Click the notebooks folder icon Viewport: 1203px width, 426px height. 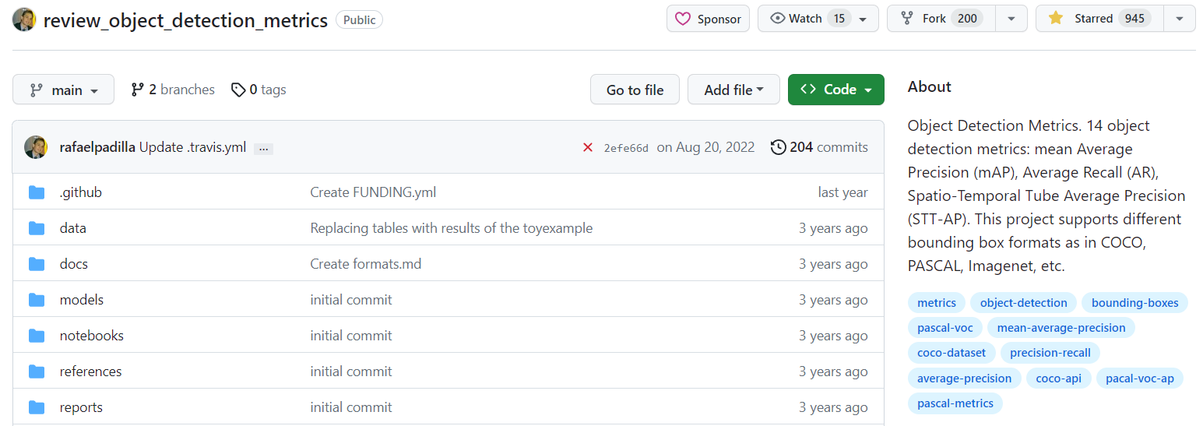(37, 336)
